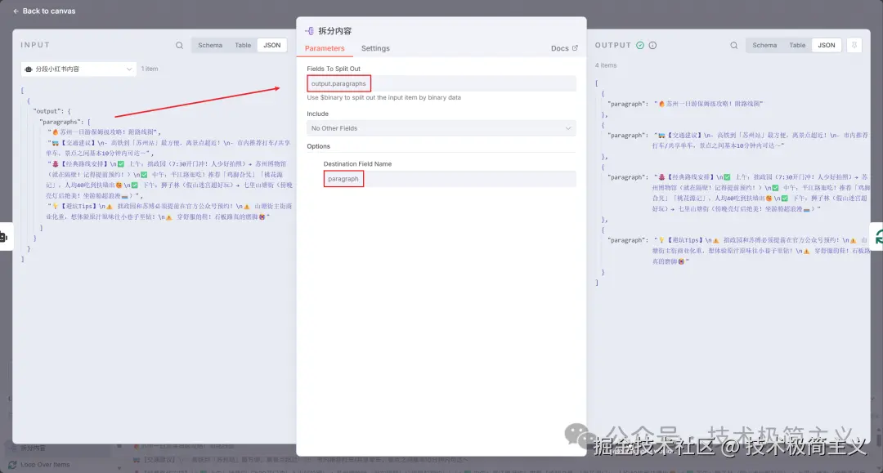Click the green success check icon beside OUTPUT

640,46
